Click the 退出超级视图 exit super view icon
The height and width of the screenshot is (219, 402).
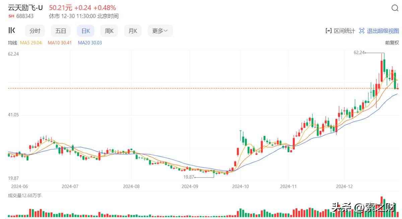[362, 31]
